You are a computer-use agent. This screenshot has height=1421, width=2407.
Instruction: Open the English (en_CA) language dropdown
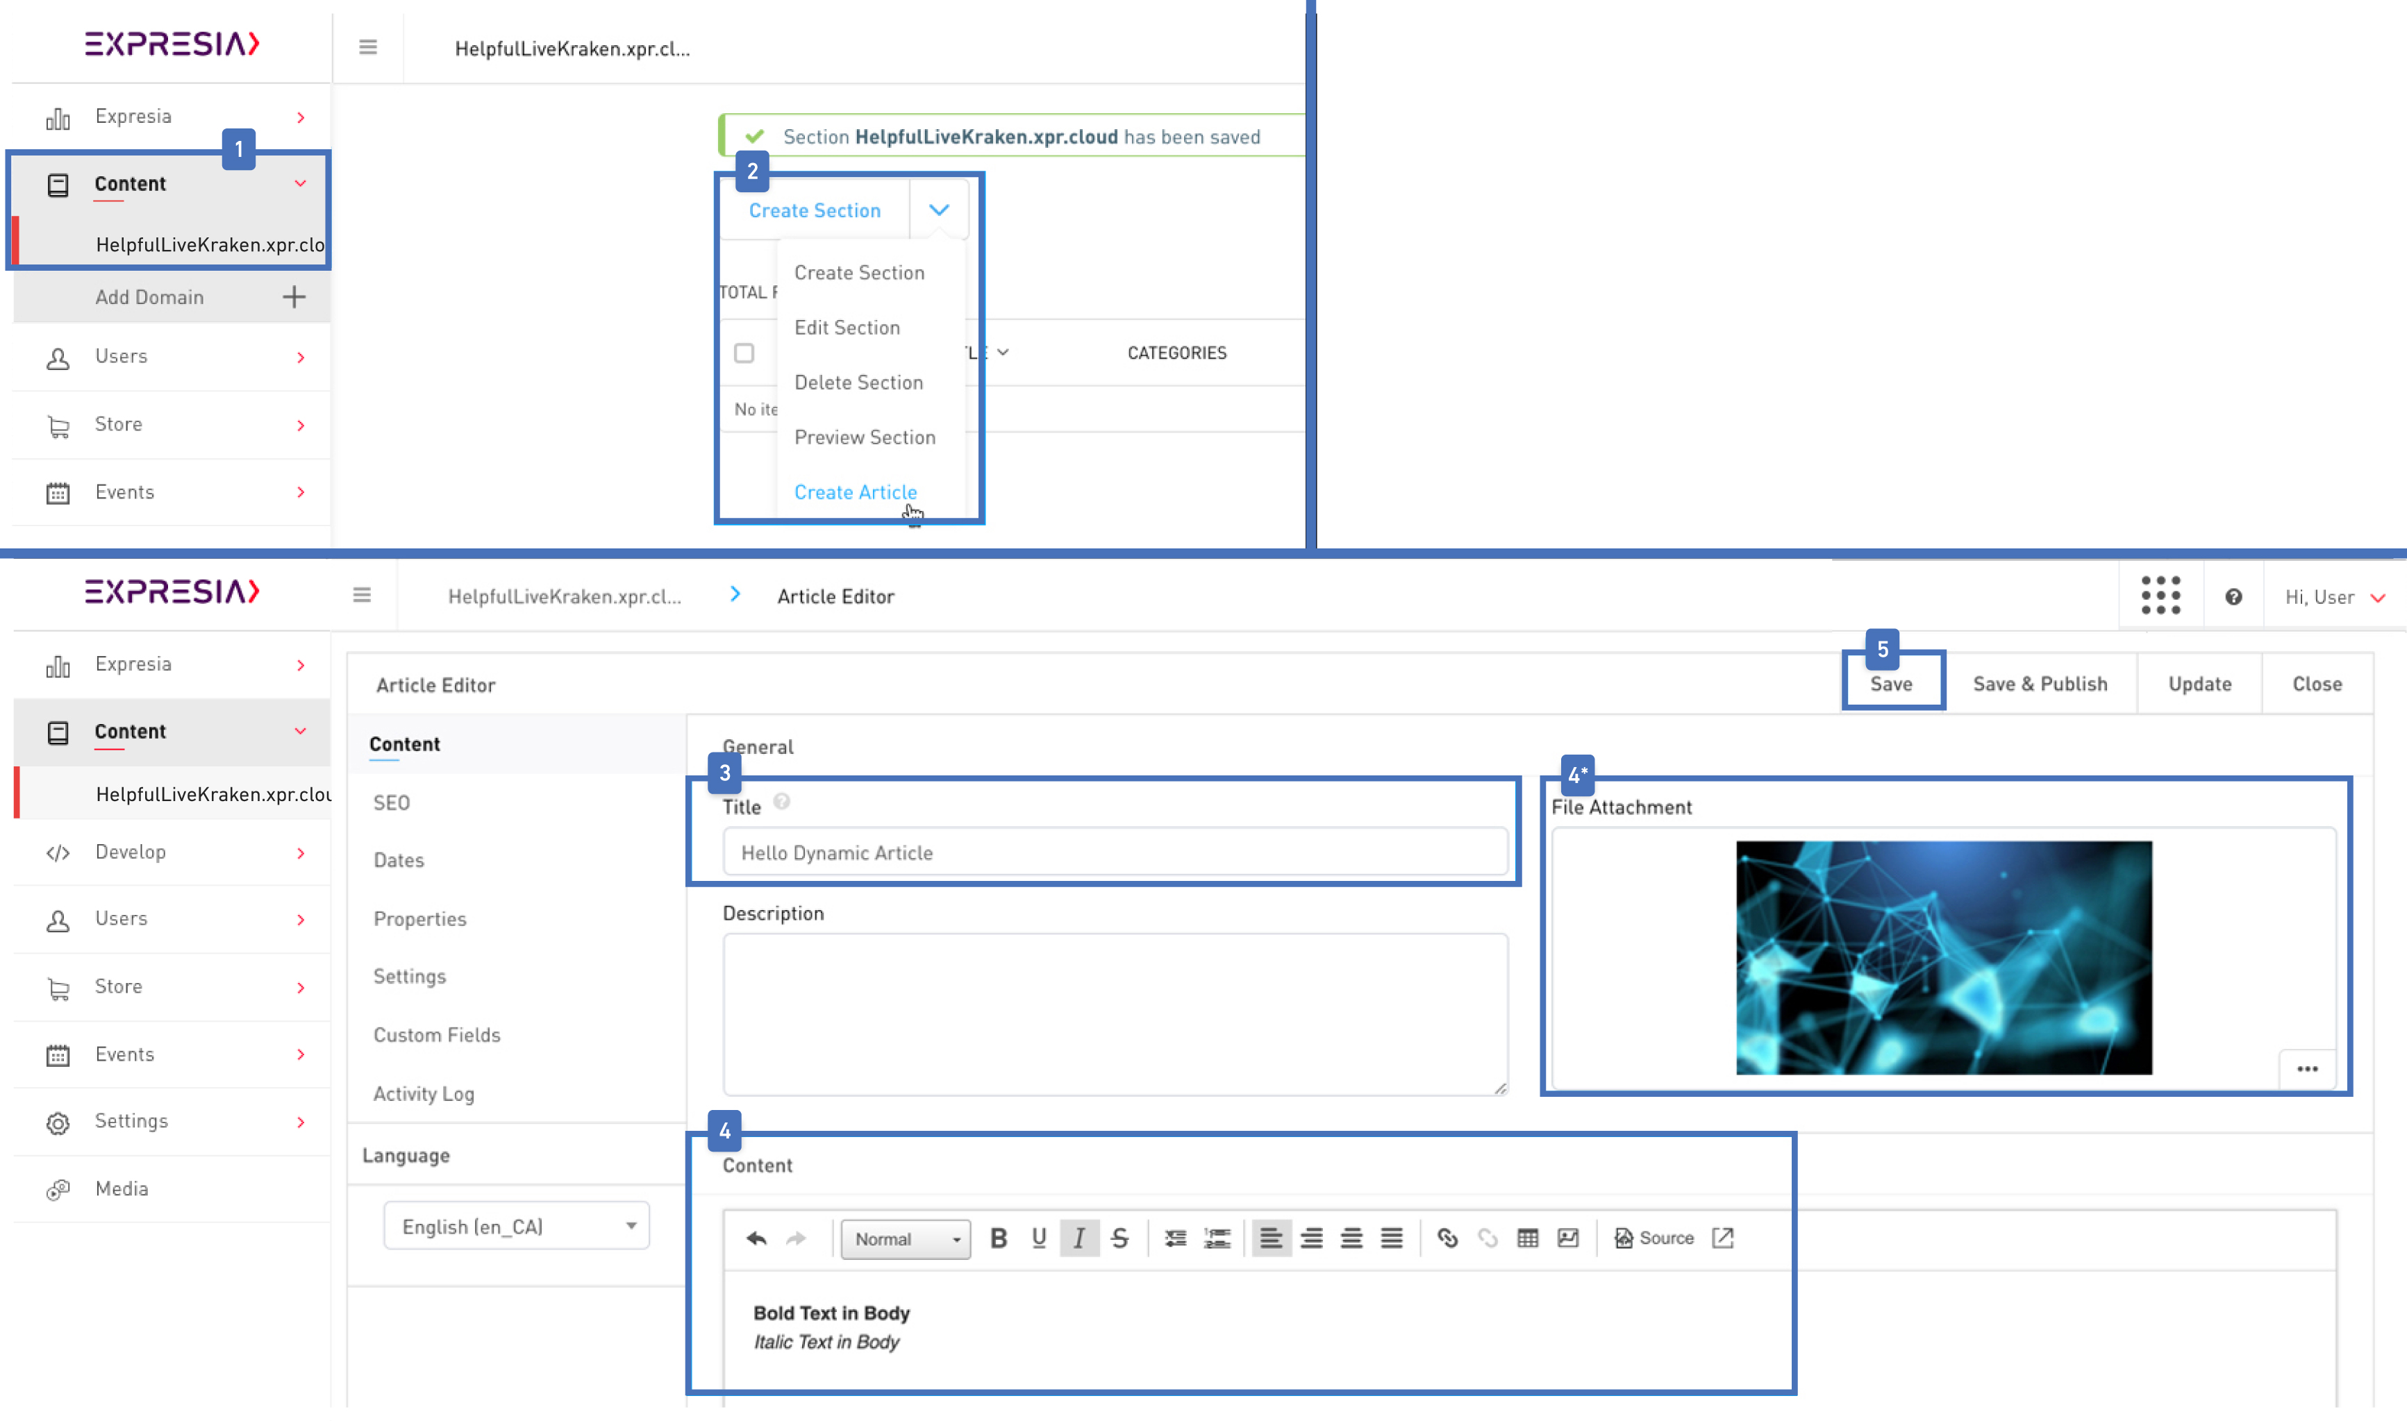click(x=515, y=1226)
